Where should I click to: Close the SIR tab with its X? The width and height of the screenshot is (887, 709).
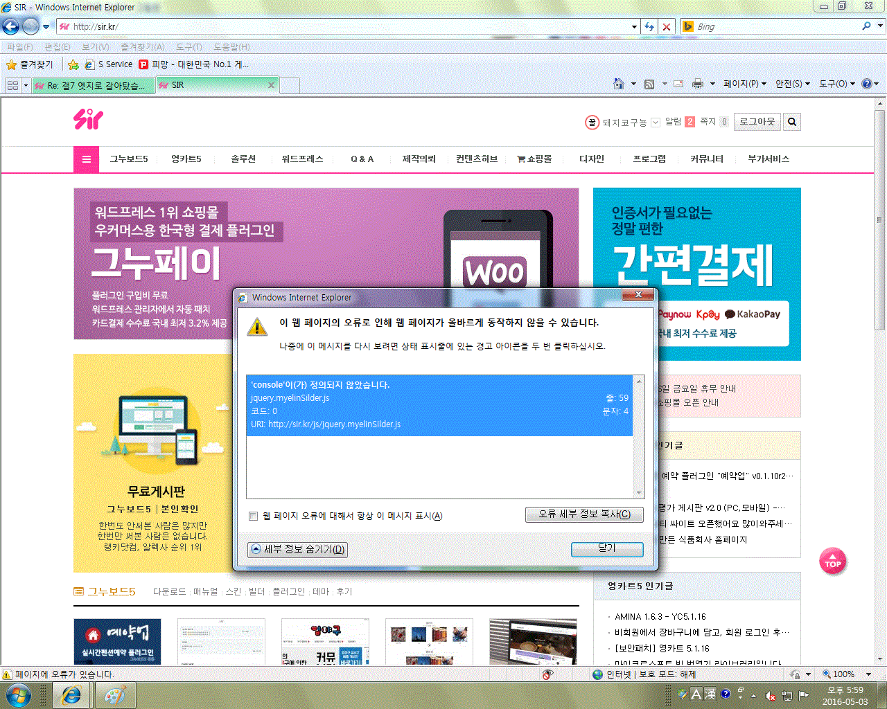[271, 85]
